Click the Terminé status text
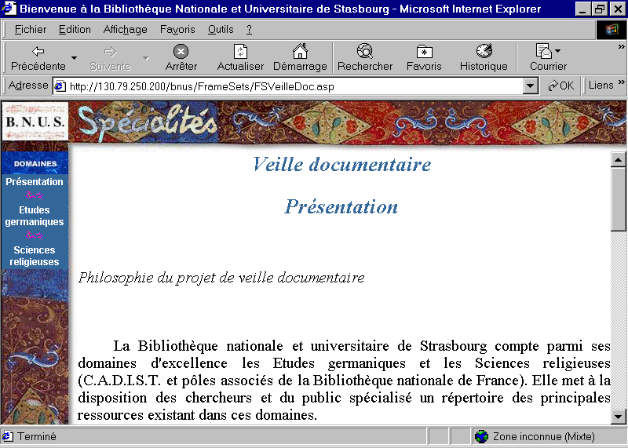Image resolution: width=628 pixels, height=448 pixels. coord(36,436)
